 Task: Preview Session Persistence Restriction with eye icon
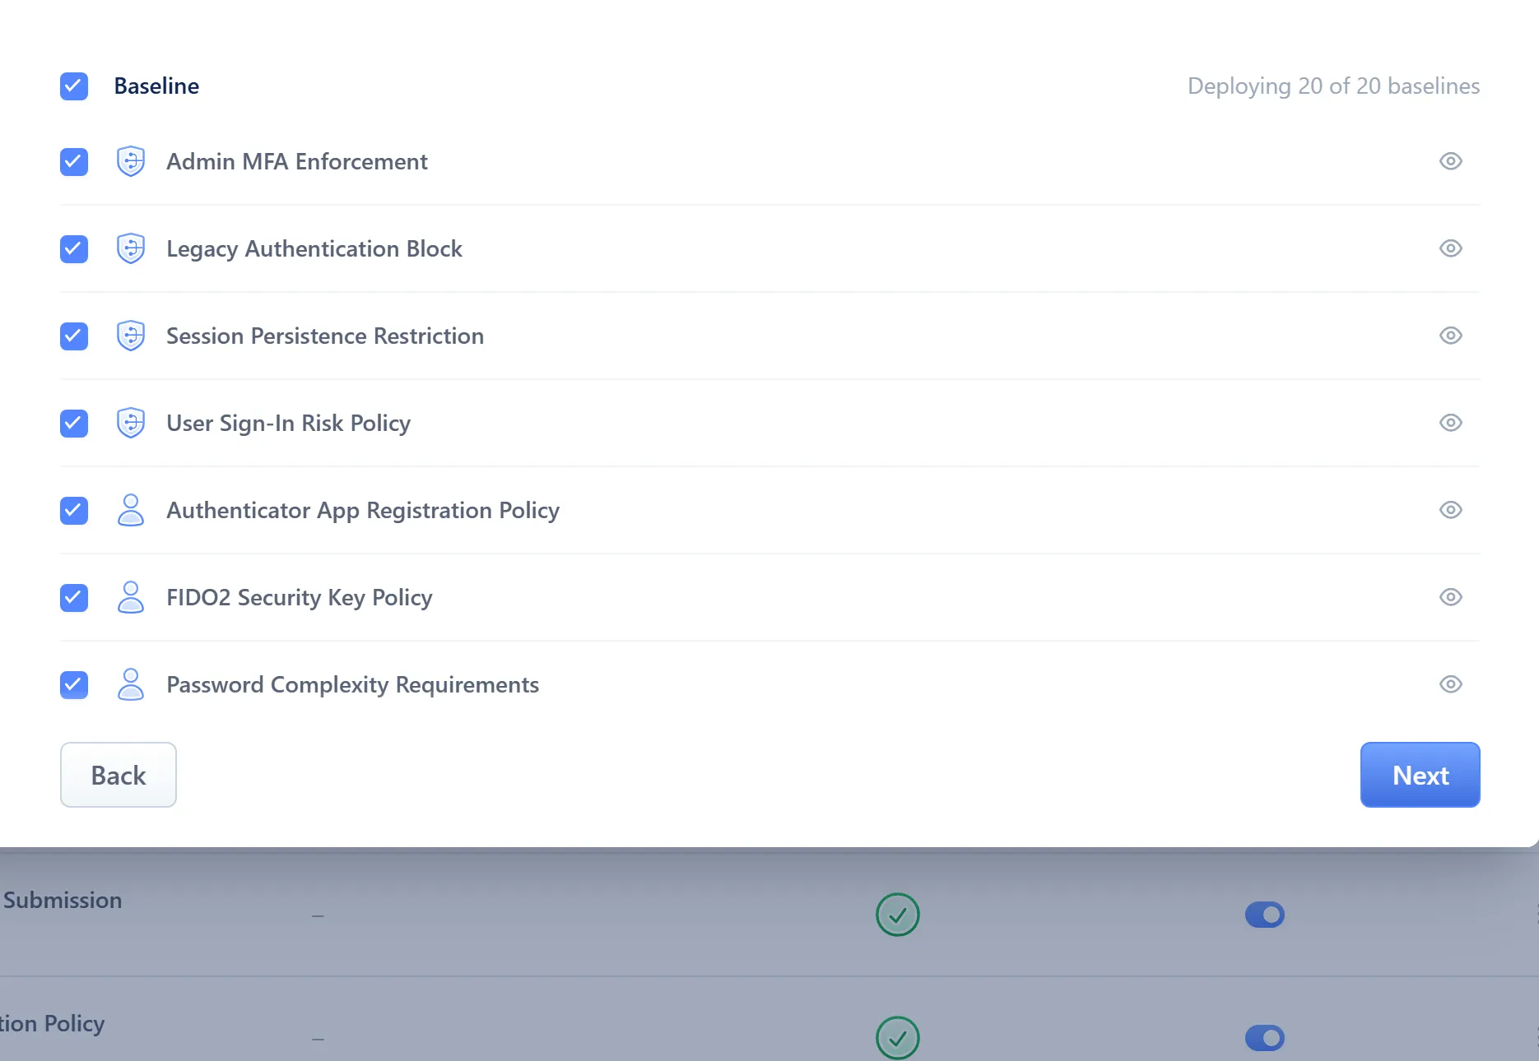click(1451, 336)
